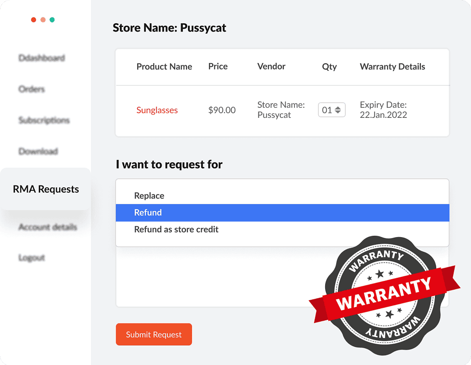The width and height of the screenshot is (471, 365).
Task: Click the orange window dot
Action: pyautogui.click(x=43, y=20)
